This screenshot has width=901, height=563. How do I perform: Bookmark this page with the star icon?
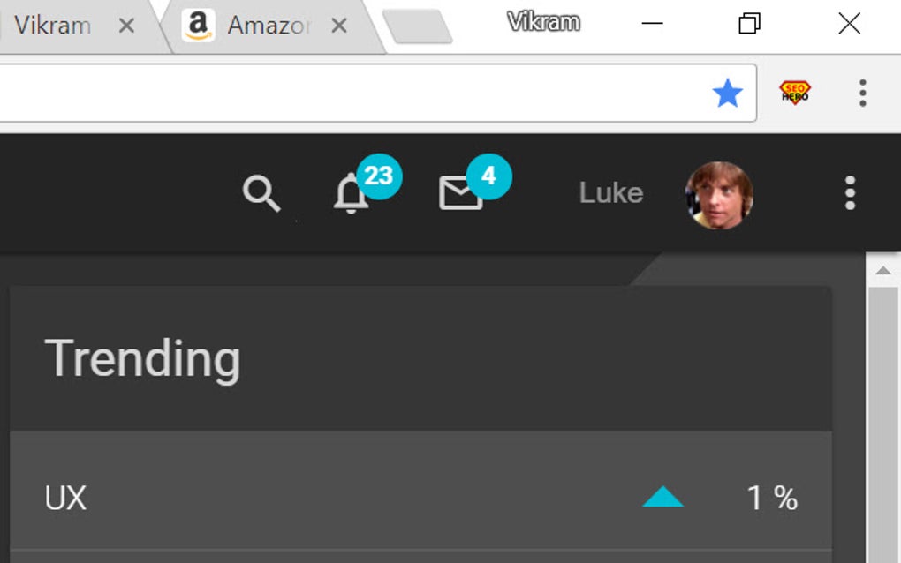(x=728, y=93)
